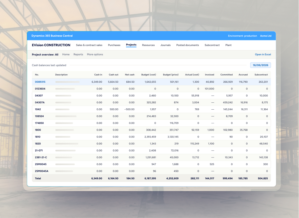Expand More options
Viewport: 299px width, 218px height.
(95, 54)
